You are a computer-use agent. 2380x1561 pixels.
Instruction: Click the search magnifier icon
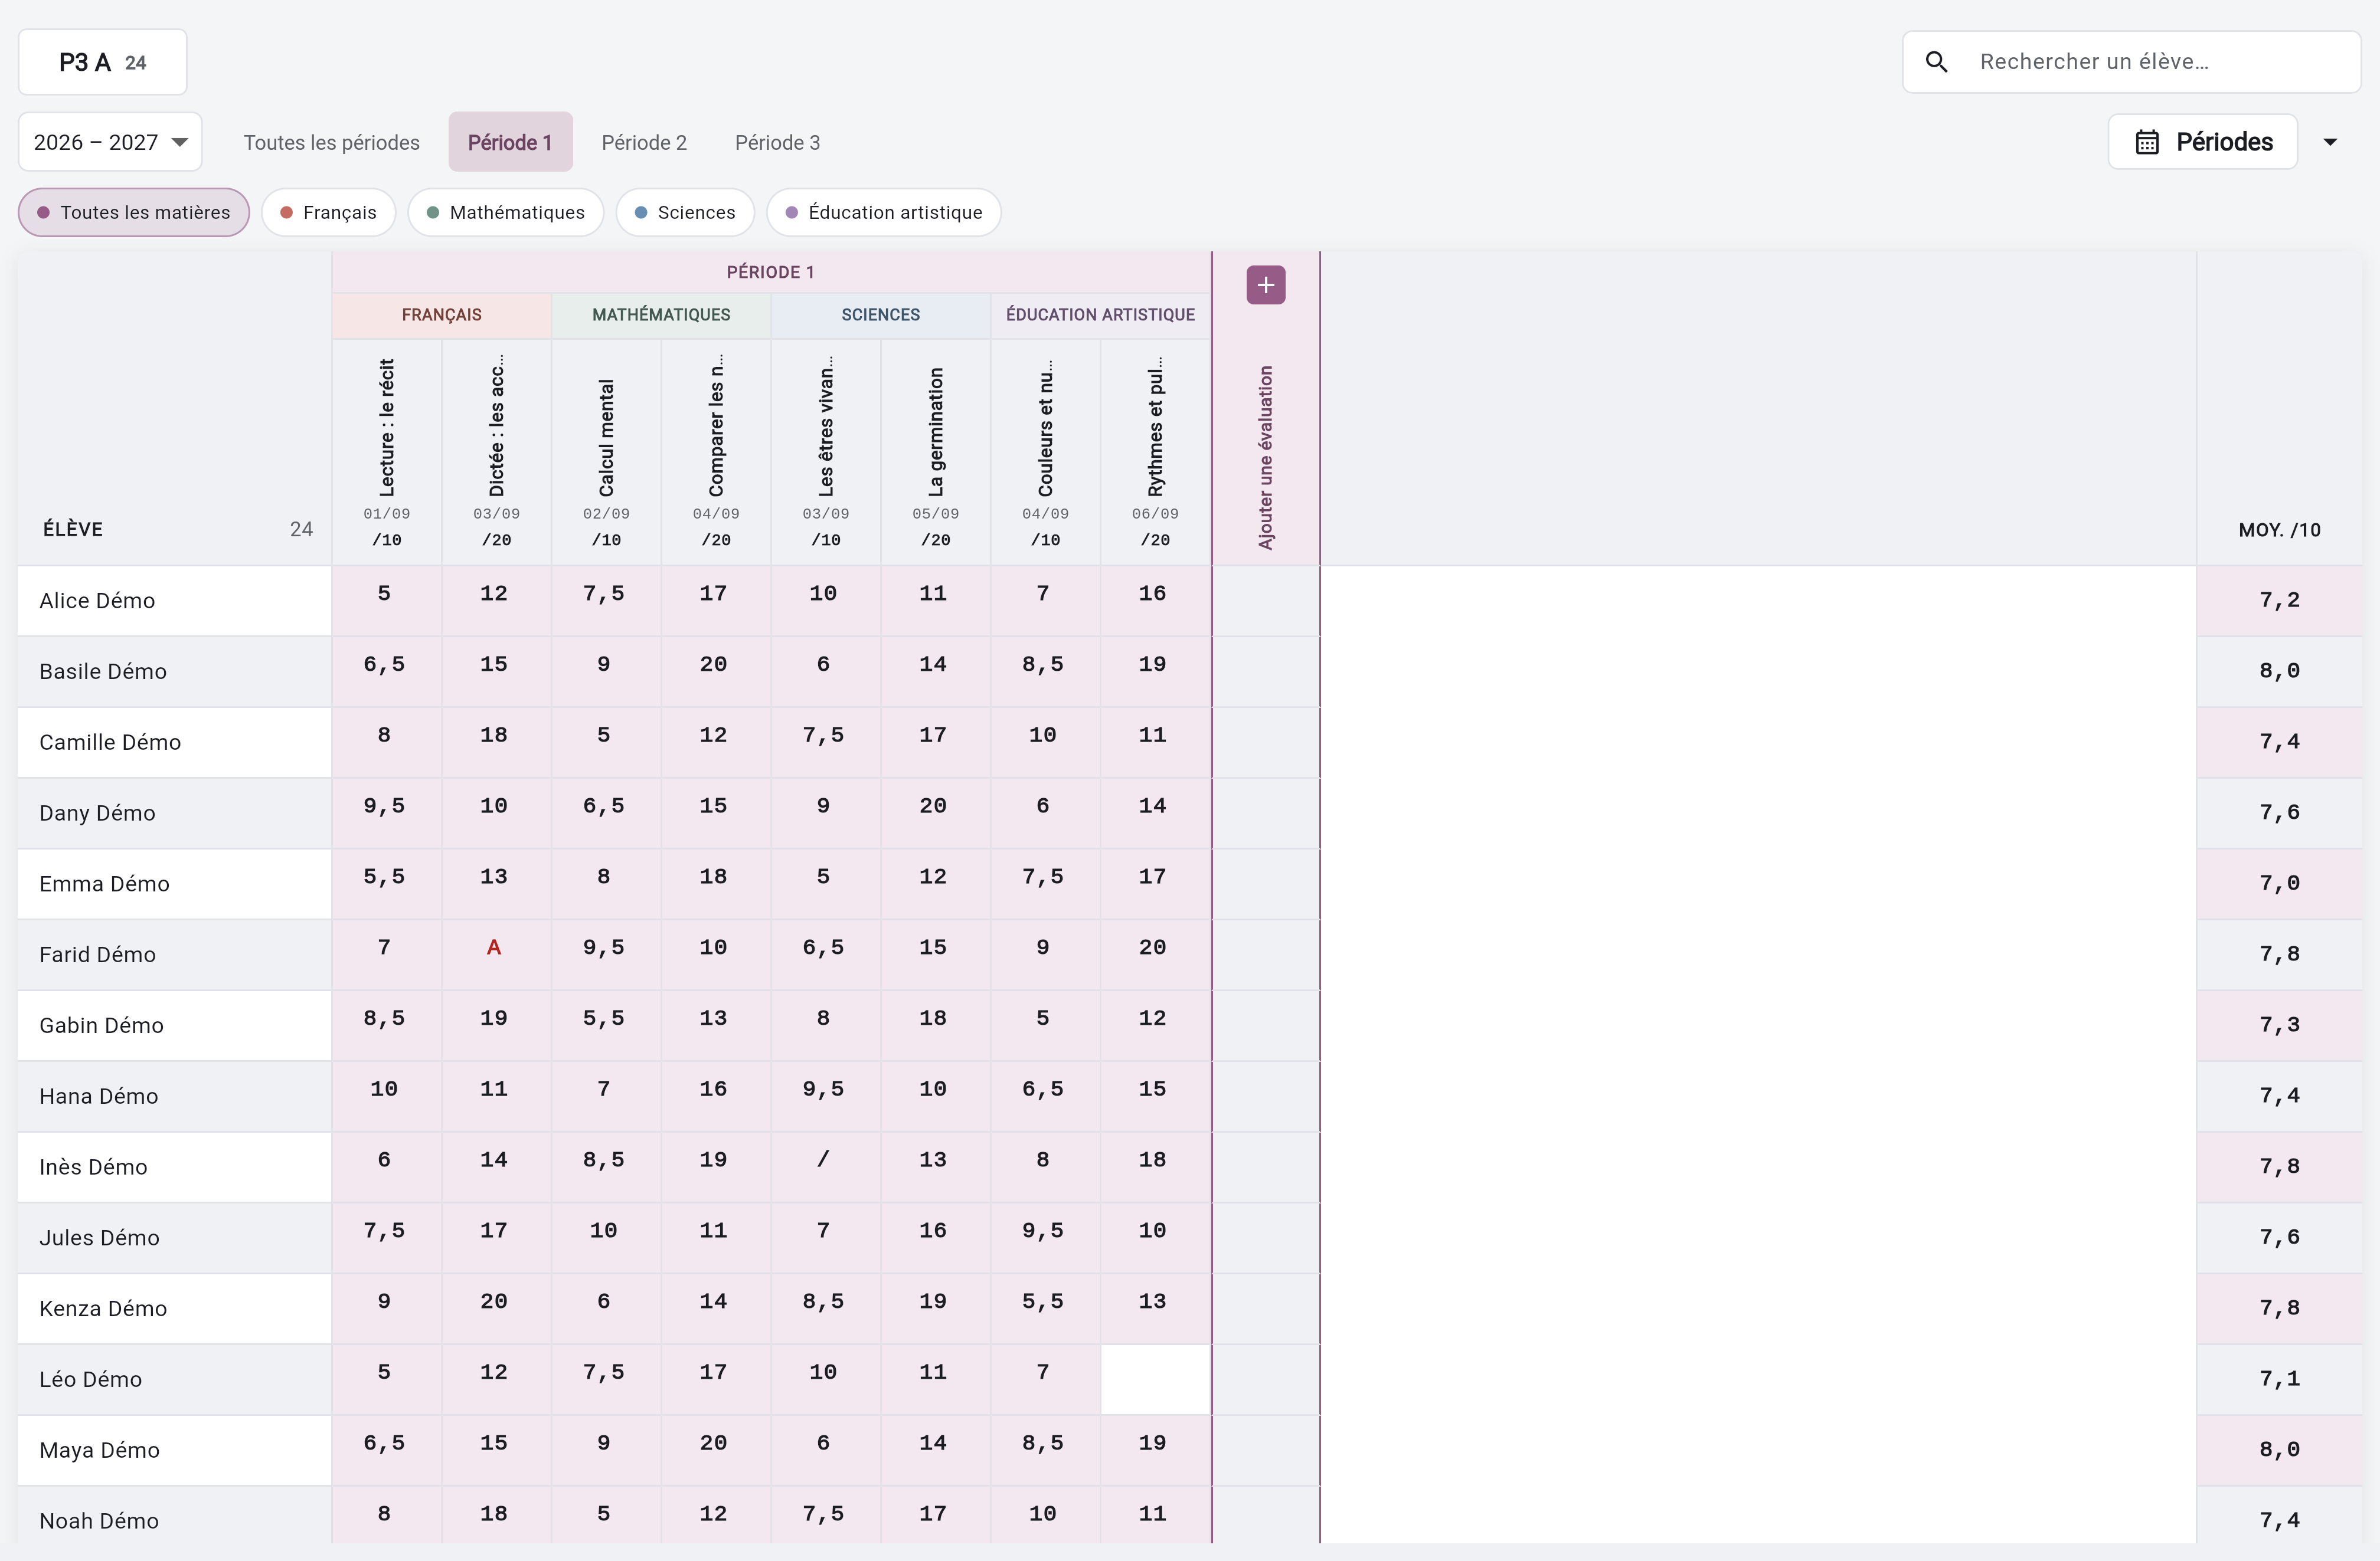pyautogui.click(x=1936, y=62)
